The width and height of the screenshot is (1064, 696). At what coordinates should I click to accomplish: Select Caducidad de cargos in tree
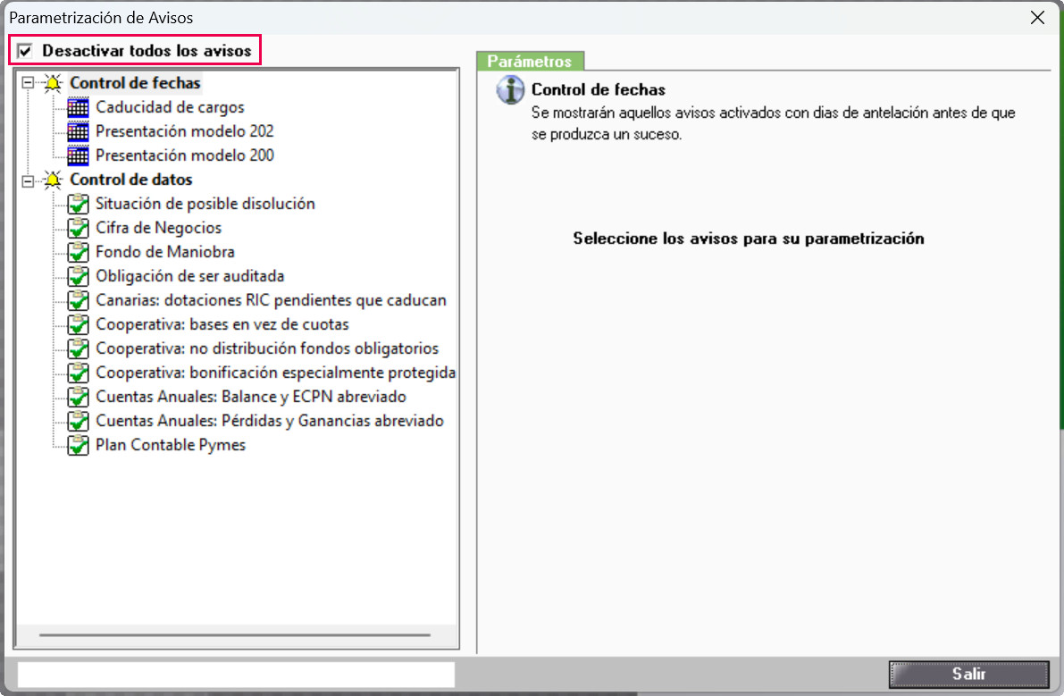click(x=170, y=107)
